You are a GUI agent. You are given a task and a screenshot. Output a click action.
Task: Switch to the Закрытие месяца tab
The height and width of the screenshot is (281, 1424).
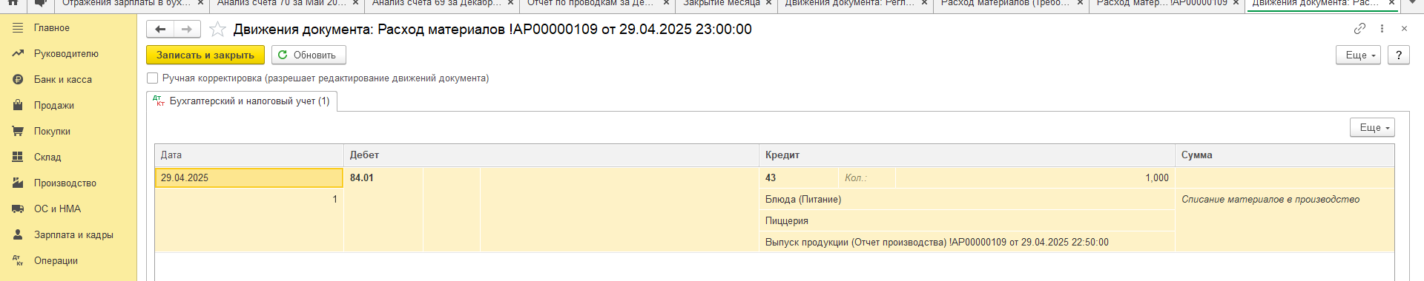click(722, 3)
